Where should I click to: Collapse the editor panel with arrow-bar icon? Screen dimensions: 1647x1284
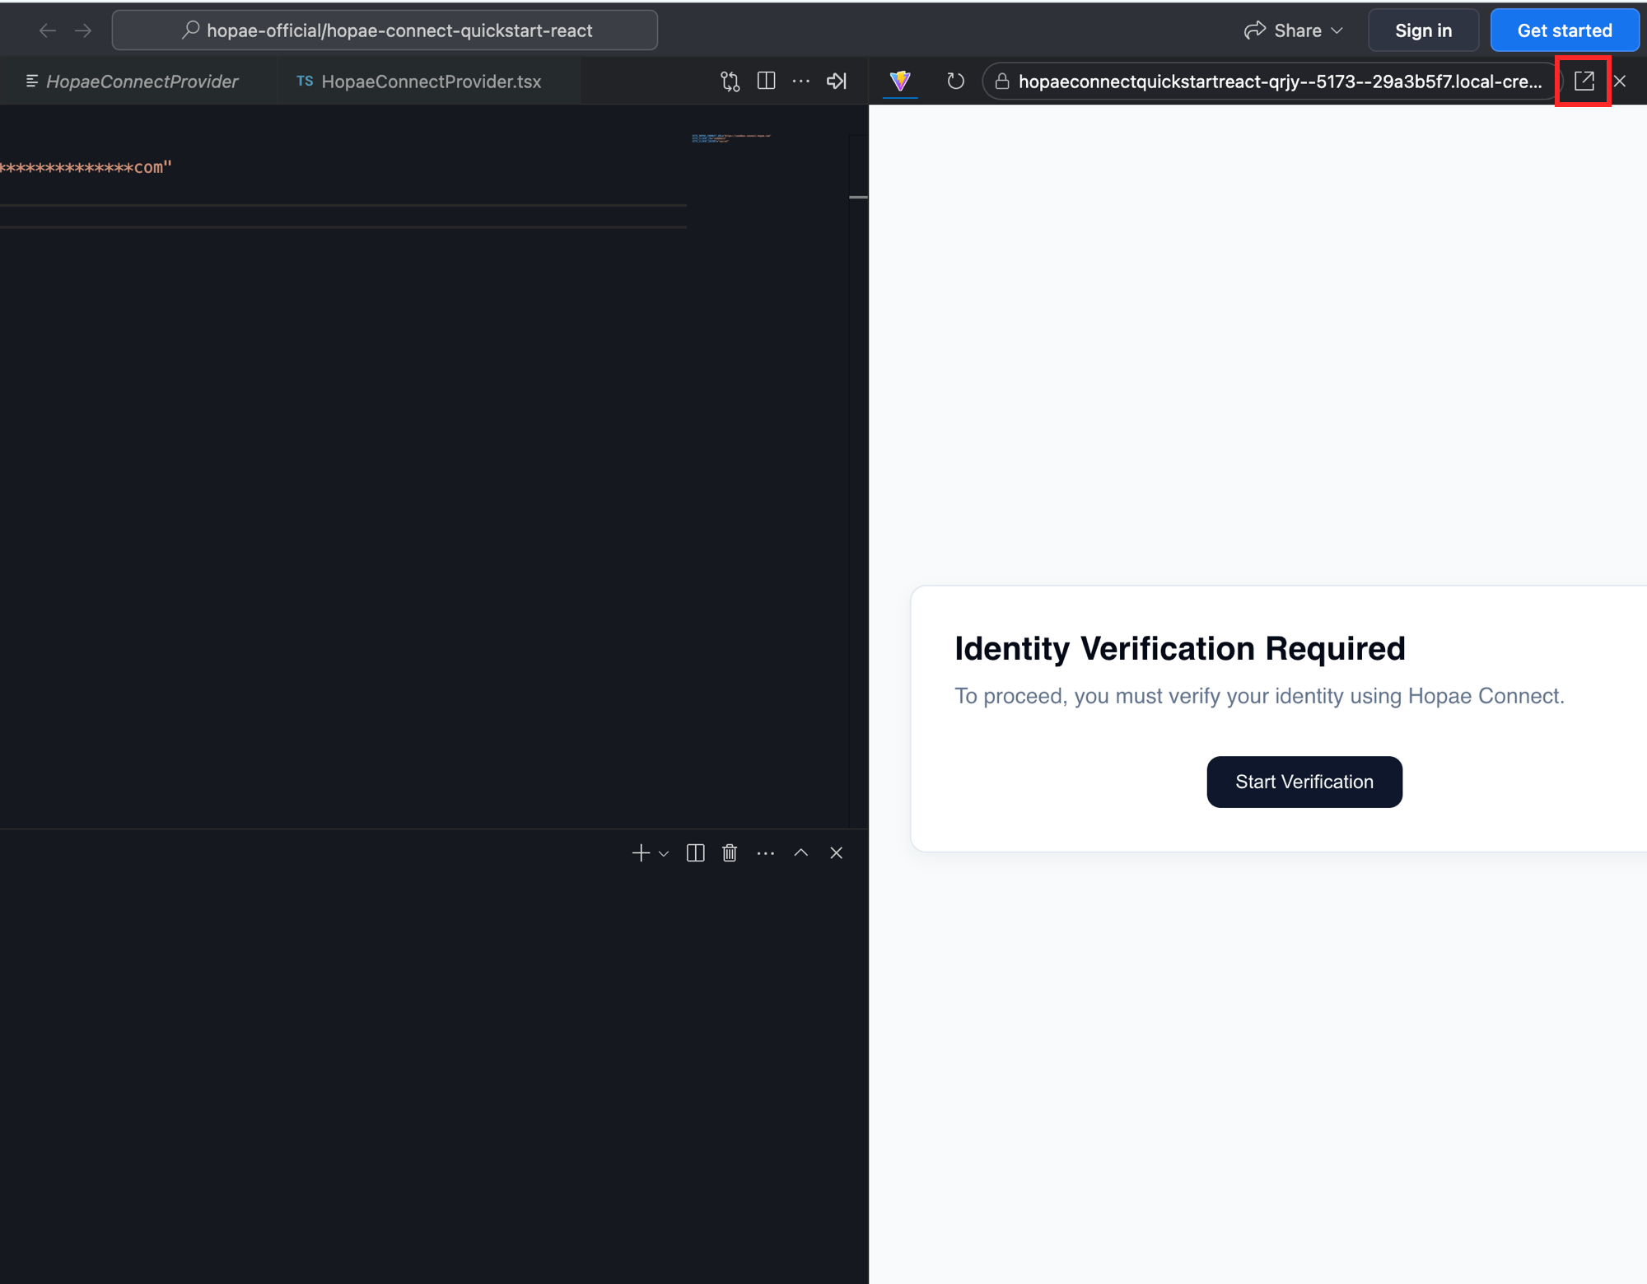[837, 81]
